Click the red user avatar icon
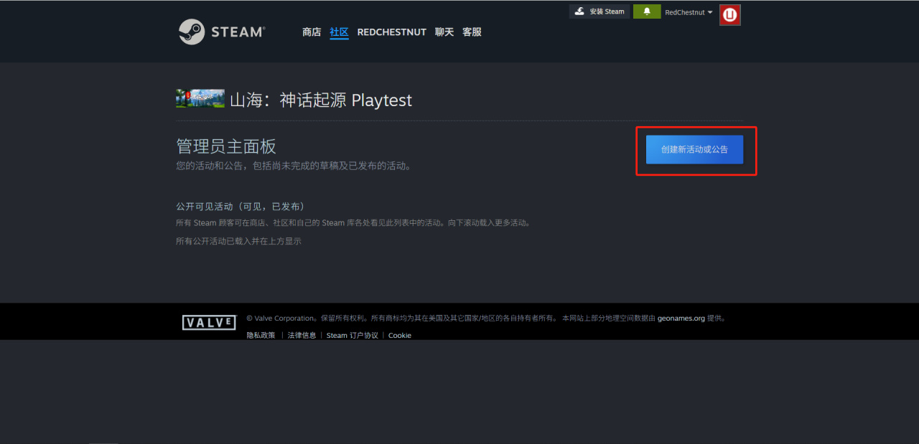This screenshot has width=919, height=444. click(x=730, y=14)
